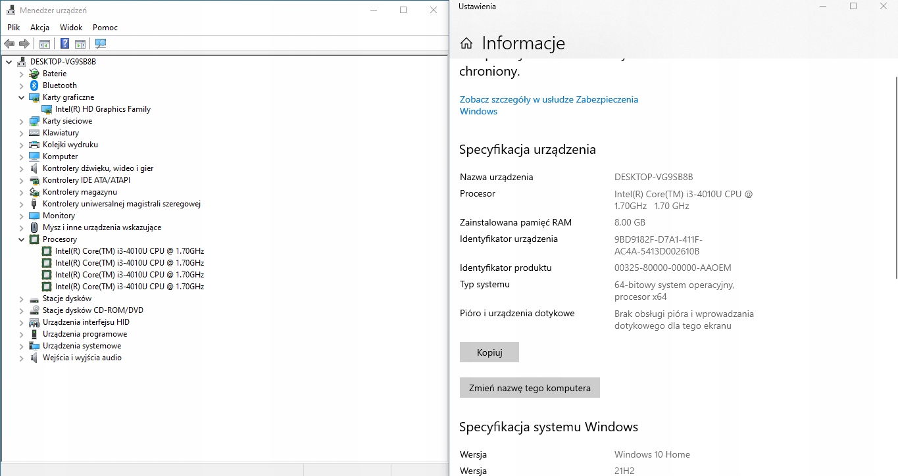
Task: Open Zobacz szczegóły w usłudze Zabezpieczenia Windows link
Action: (x=549, y=105)
